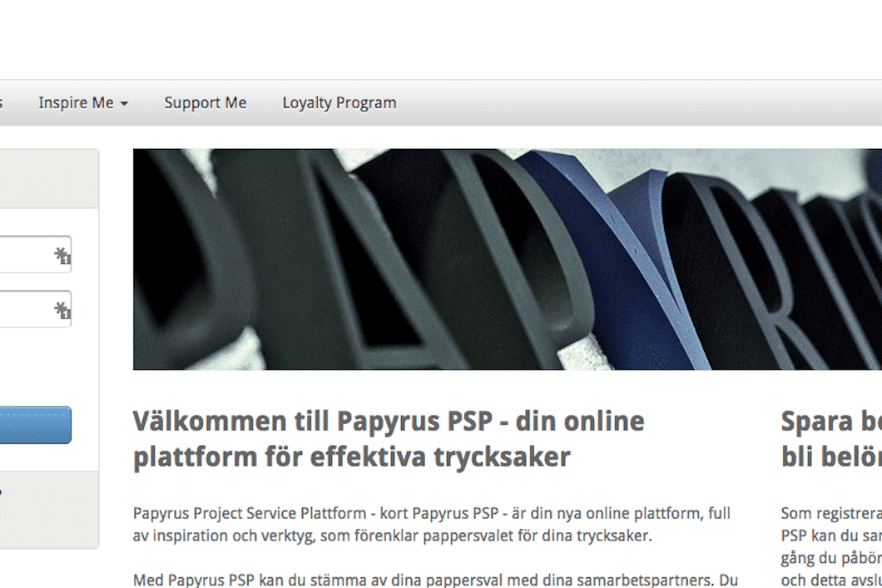882x588 pixels.
Task: Focus the lower login input field
Action: (35, 309)
